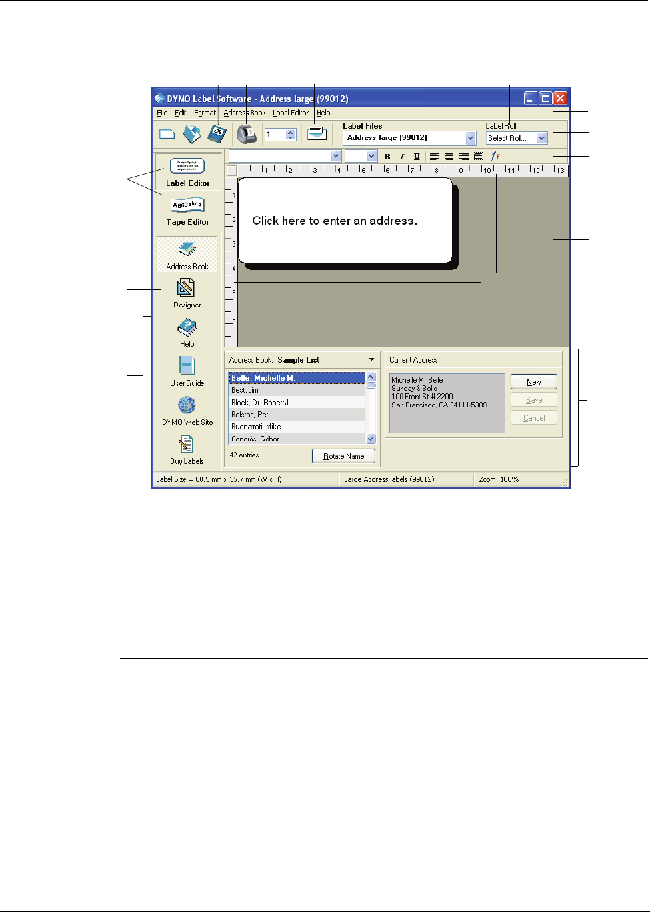Select Belle, Michelle M. in the address list
This screenshot has width=650, height=912.
(x=297, y=378)
